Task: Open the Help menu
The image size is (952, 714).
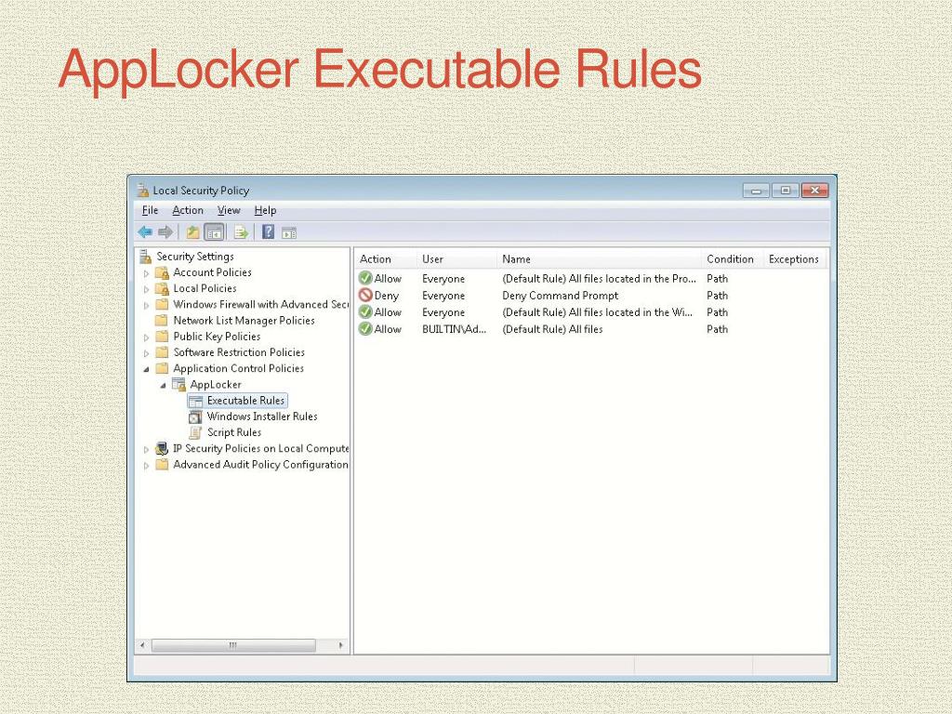Action: [x=265, y=210]
